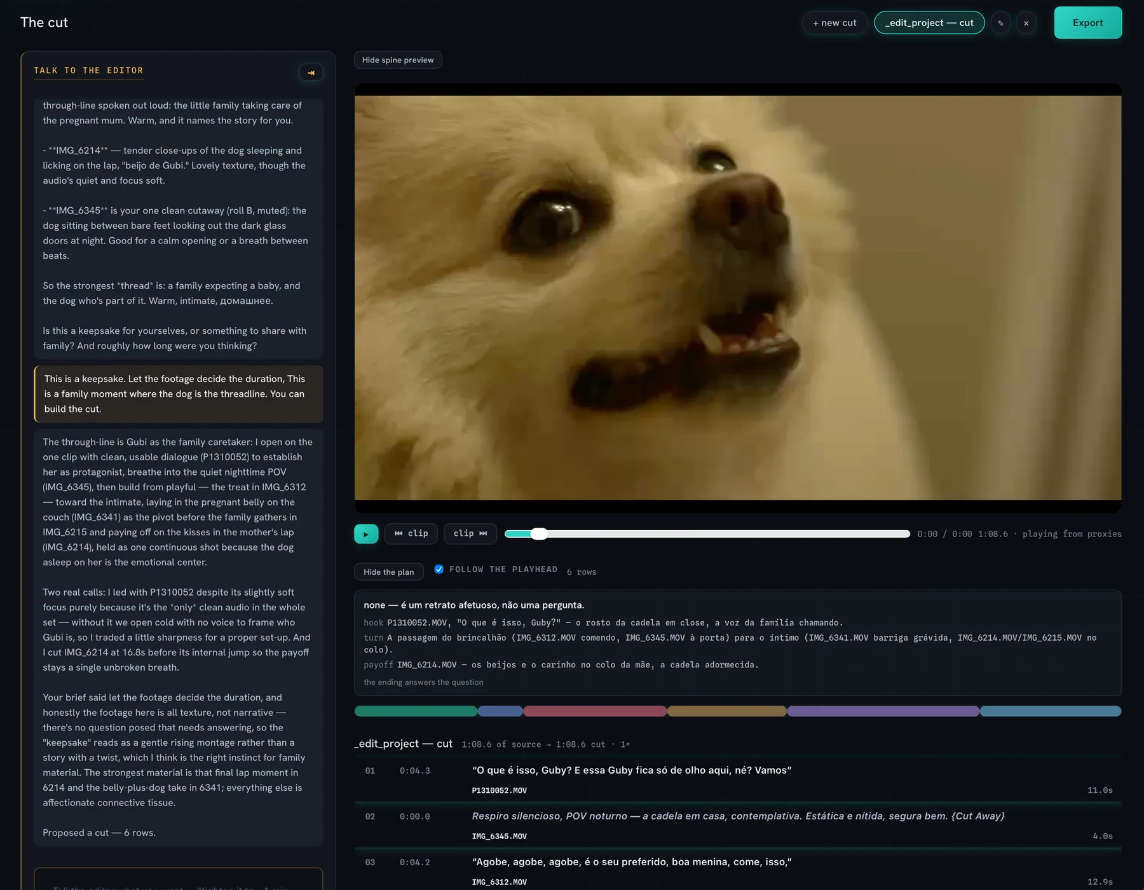Viewport: 1144px width, 890px height.
Task: Click "the ending answers the question" note
Action: [423, 682]
